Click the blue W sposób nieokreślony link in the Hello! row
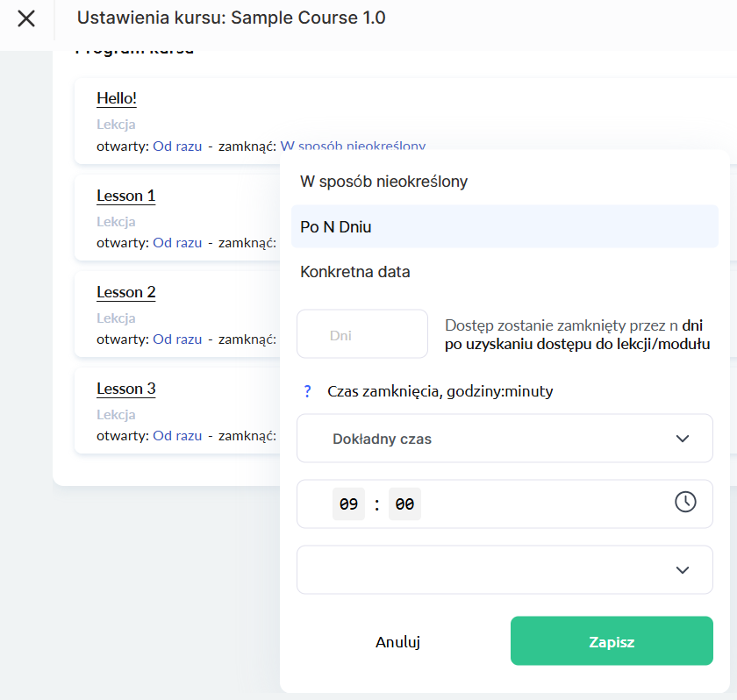 tap(353, 145)
